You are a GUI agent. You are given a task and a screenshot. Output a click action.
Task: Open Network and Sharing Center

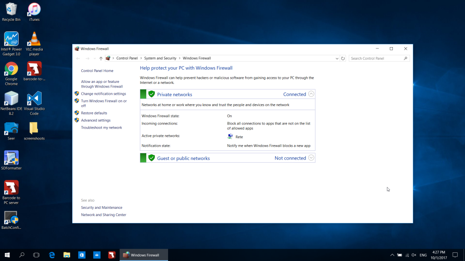pyautogui.click(x=104, y=214)
